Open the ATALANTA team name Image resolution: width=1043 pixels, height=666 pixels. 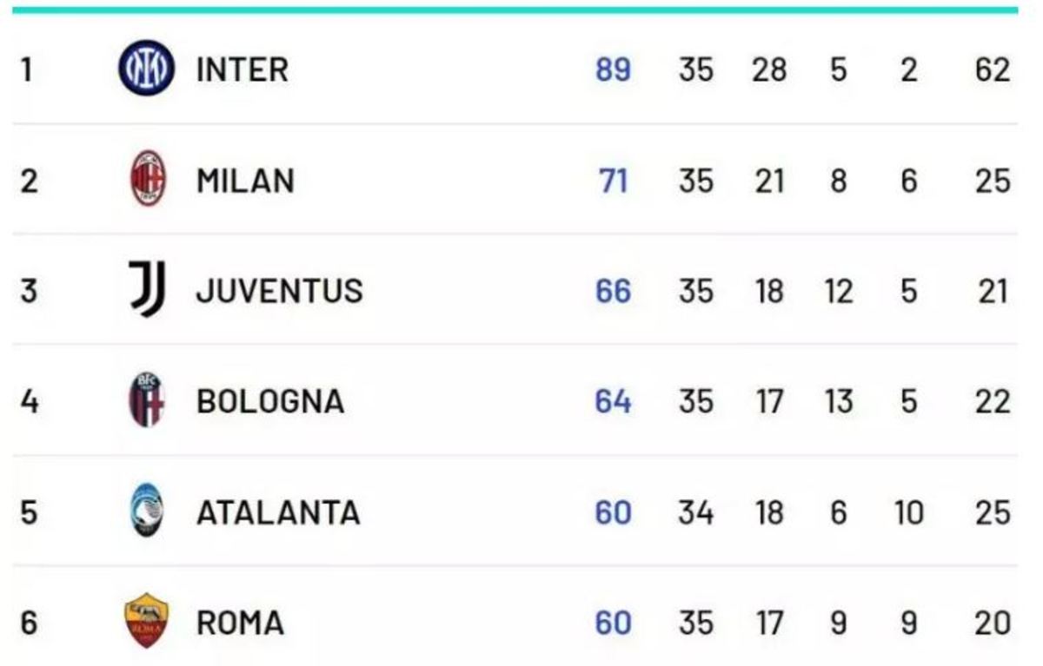click(x=278, y=512)
